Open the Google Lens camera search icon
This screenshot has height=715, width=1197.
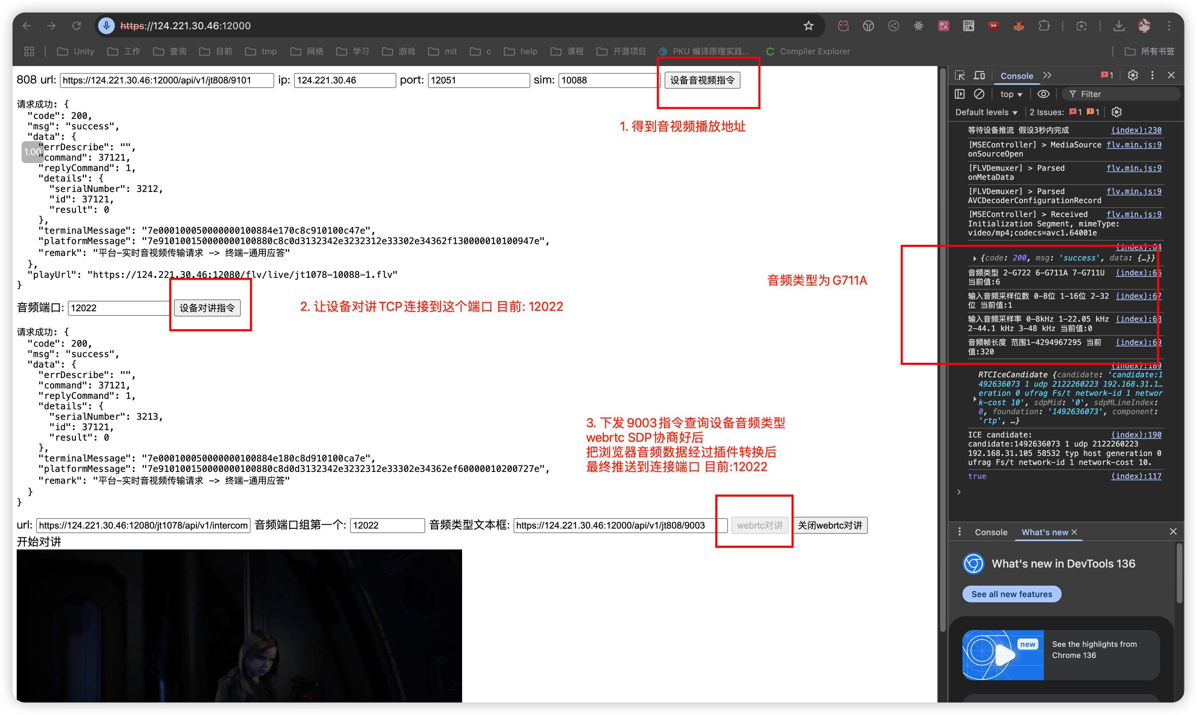[1081, 25]
